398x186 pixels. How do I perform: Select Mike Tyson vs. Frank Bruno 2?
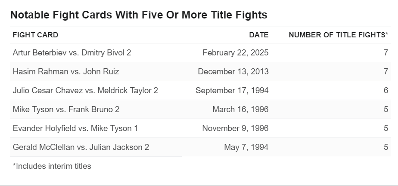[x=66, y=109]
